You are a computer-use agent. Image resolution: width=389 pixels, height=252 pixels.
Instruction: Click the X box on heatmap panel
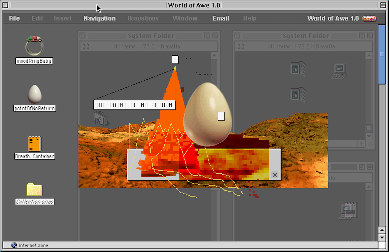(275, 175)
